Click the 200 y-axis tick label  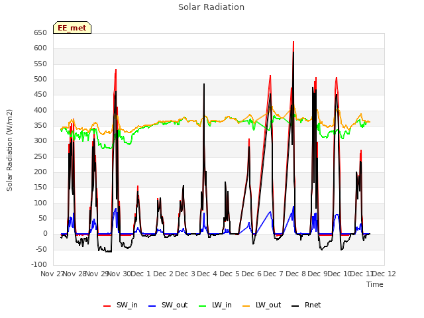pyautogui.click(x=40, y=172)
